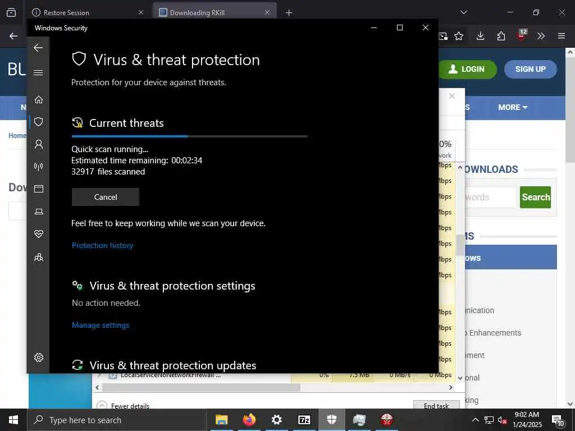Show more toolbar tools chevron
The width and height of the screenshot is (575, 431).
(x=541, y=36)
